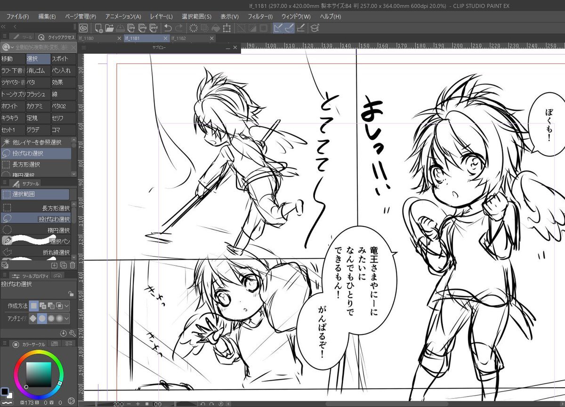Open CLIP STUDIO launcher icon in toolbar
The image size is (565, 407).
pyautogui.click(x=83, y=28)
